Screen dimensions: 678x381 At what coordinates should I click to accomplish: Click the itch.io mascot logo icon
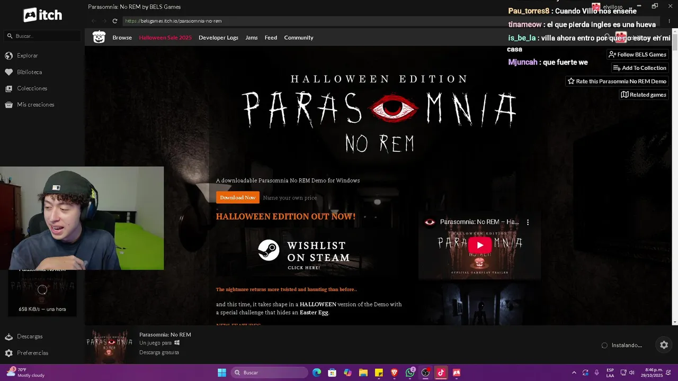coord(99,38)
